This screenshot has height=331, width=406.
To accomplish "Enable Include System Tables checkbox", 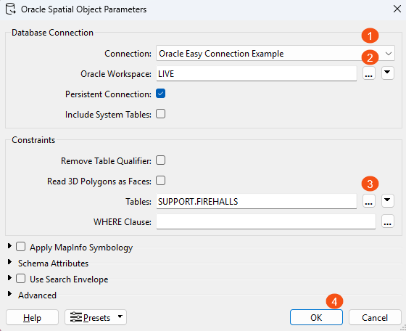I will 160,114.
